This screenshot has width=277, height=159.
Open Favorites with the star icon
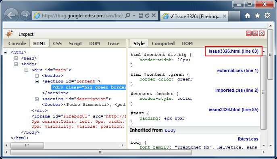pyautogui.click(x=257, y=16)
